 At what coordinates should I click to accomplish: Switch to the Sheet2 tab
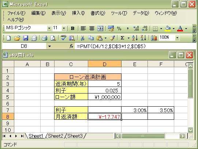click(55, 136)
